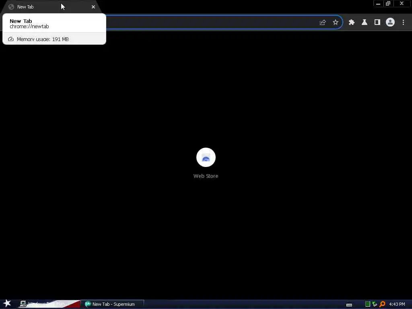Image resolution: width=412 pixels, height=309 pixels.
Task: Click the 4:43 PM clock
Action: click(x=397, y=304)
